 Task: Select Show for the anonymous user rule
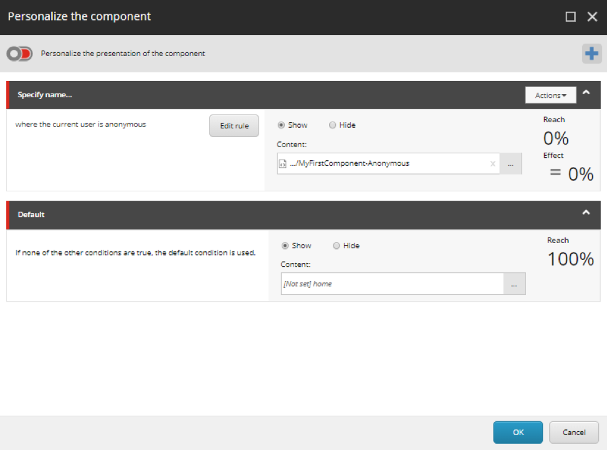coord(281,125)
